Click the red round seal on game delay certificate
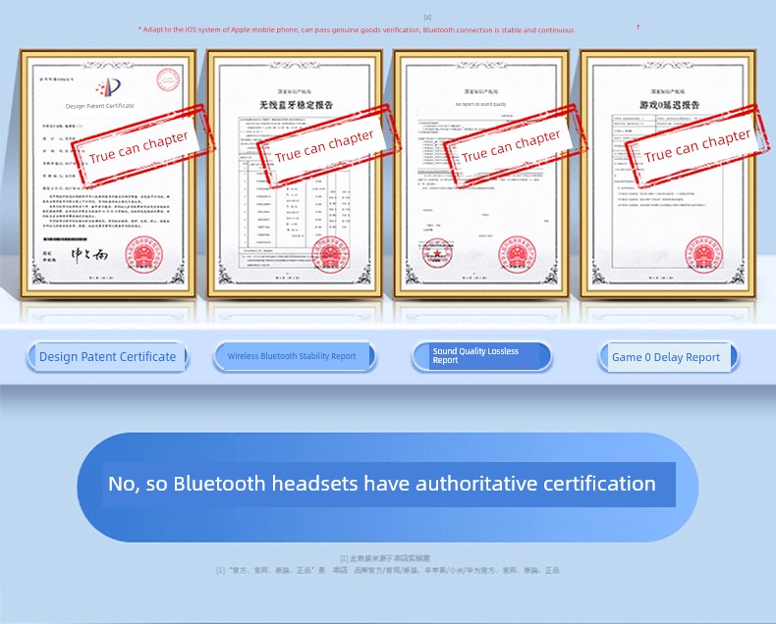Screen dimensions: 776x624 (703, 255)
